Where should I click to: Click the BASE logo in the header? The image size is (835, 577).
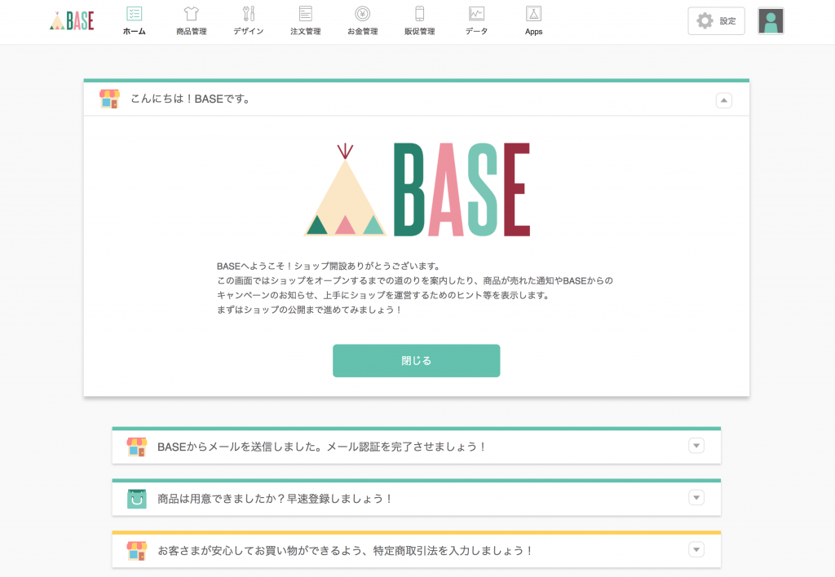tap(72, 21)
